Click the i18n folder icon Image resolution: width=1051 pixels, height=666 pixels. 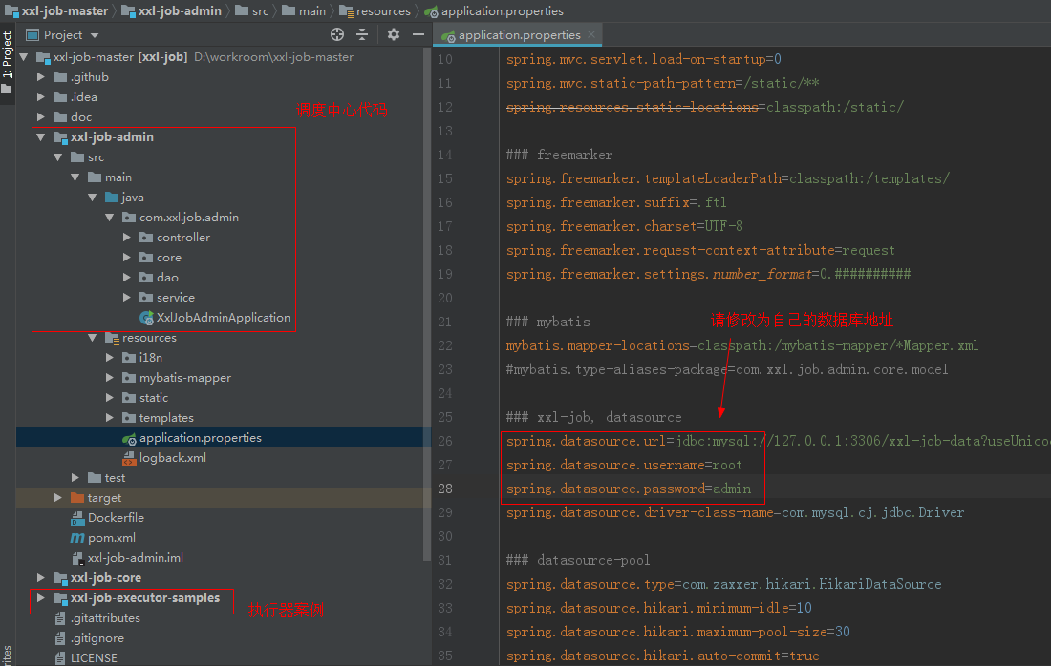point(129,358)
